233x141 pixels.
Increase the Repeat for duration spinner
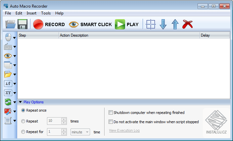click(64, 130)
